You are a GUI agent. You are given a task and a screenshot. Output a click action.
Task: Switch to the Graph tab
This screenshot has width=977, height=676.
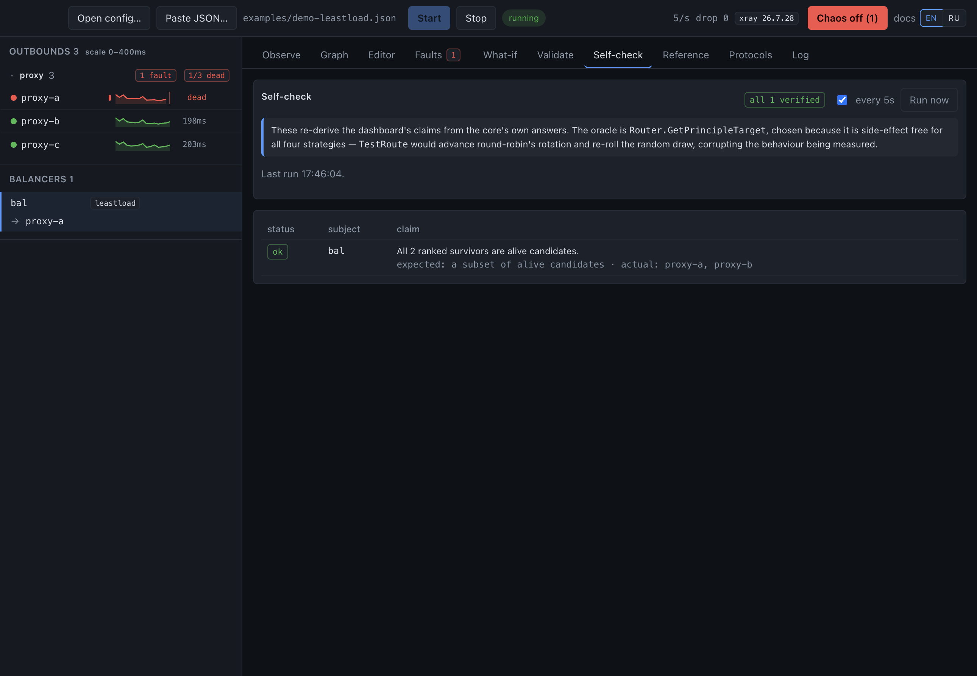(x=334, y=55)
